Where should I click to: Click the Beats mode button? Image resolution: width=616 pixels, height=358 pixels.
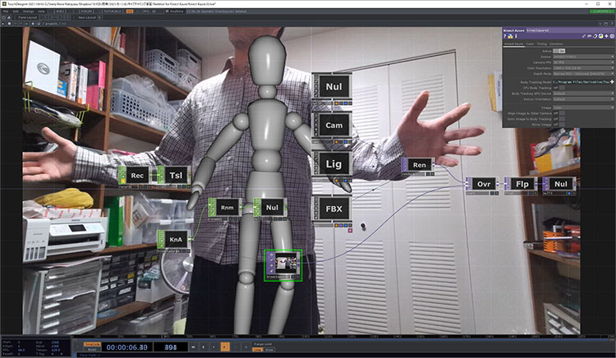point(92,349)
